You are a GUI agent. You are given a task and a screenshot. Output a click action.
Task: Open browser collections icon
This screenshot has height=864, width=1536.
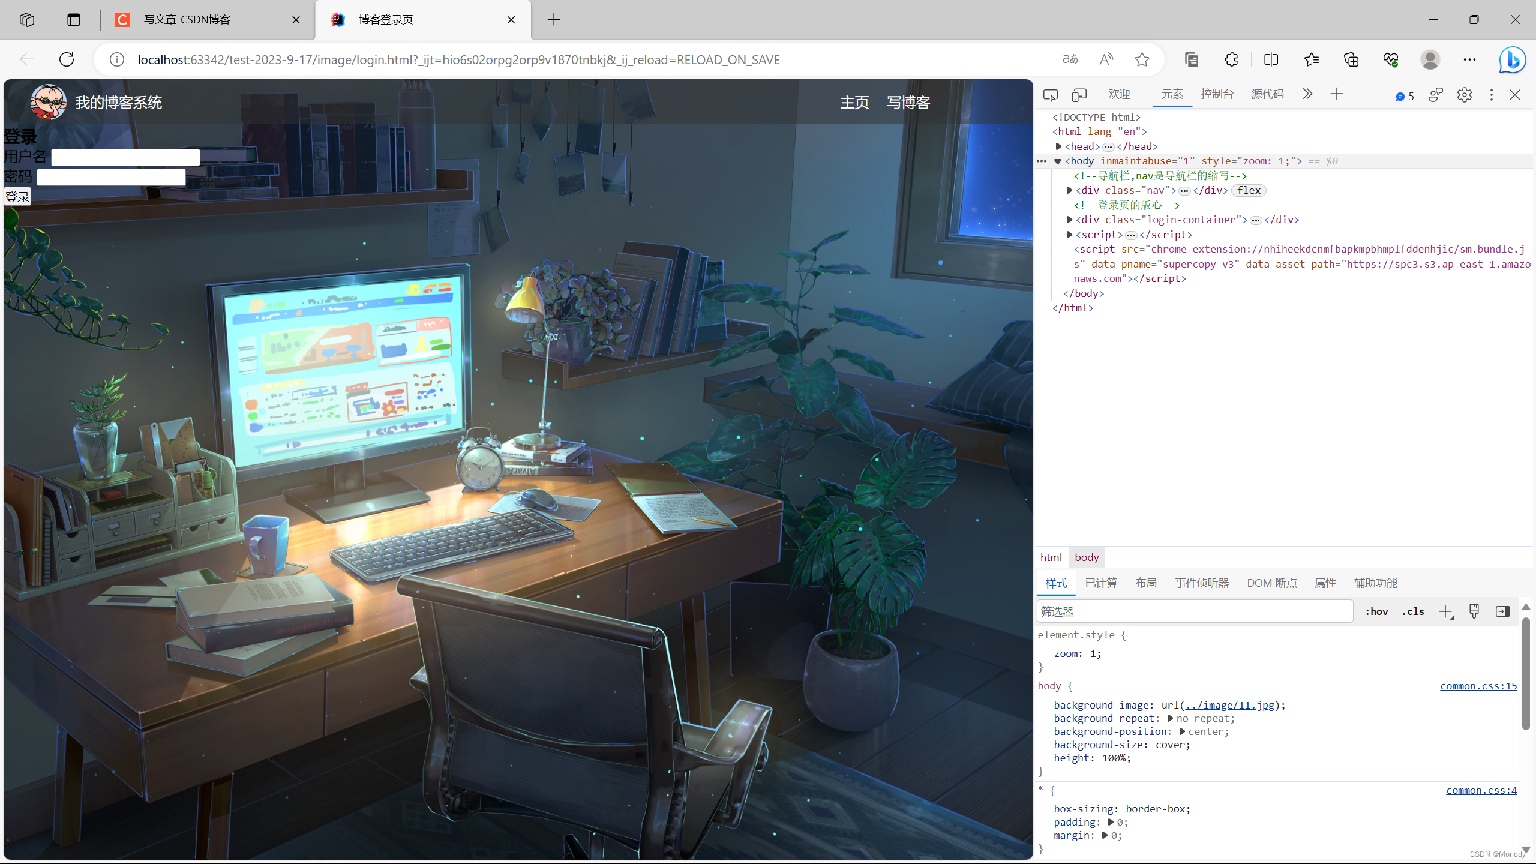click(1351, 59)
